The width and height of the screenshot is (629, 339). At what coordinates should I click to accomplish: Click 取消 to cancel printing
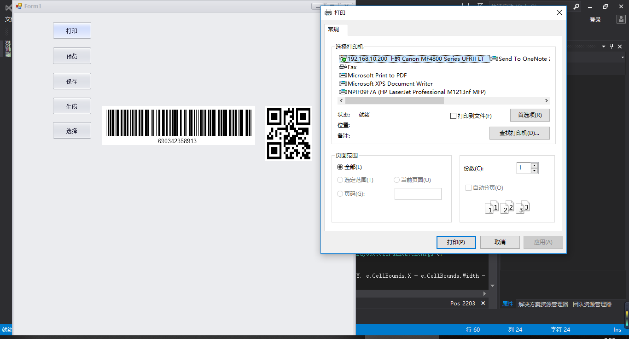click(x=500, y=242)
